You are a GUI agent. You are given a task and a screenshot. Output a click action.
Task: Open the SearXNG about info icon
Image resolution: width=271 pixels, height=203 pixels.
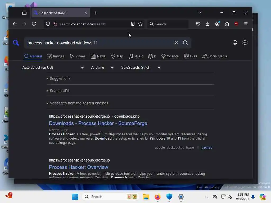235,43
